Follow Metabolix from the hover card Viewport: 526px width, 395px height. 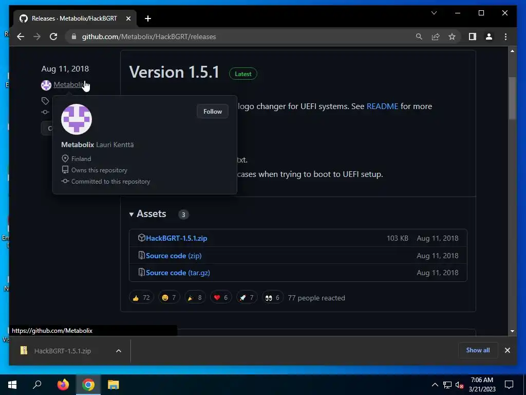tap(212, 112)
